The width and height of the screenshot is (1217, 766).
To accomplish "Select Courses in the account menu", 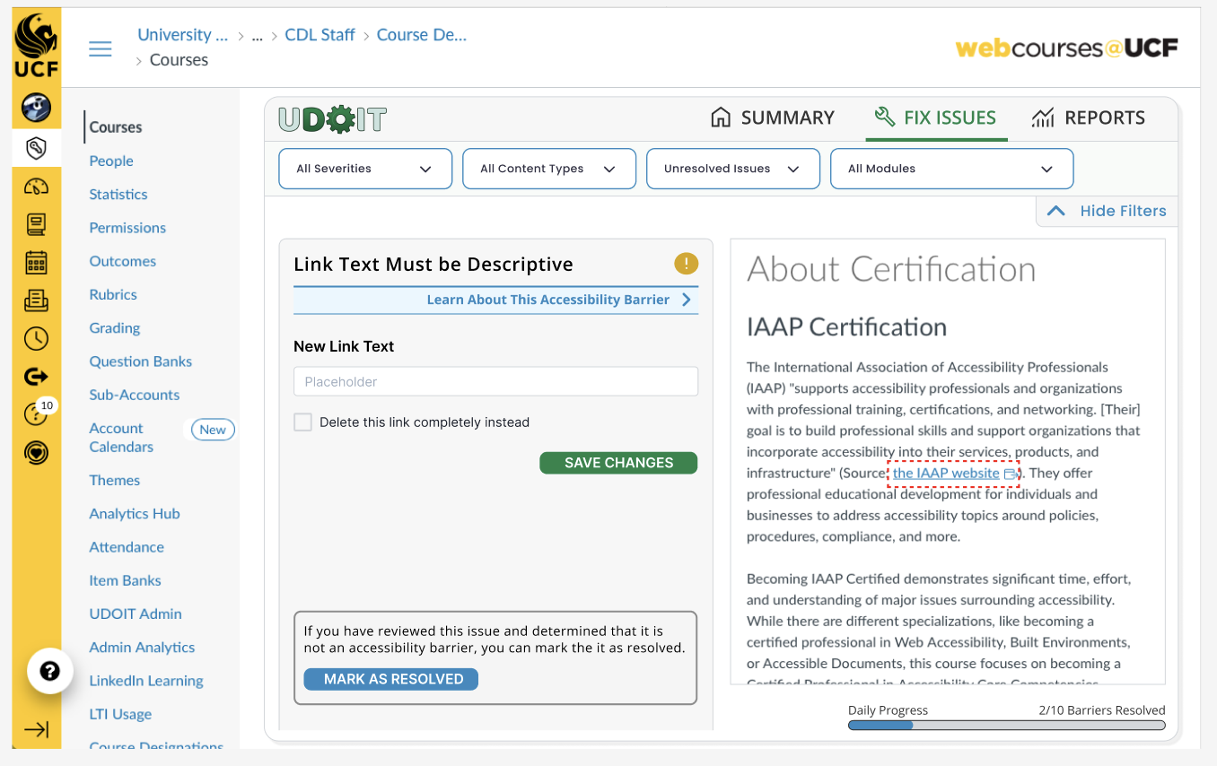I will [x=116, y=127].
